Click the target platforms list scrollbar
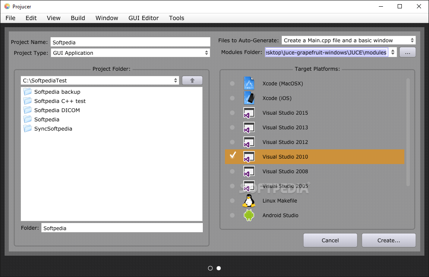Viewport: 429px width, 277px height. [408, 132]
